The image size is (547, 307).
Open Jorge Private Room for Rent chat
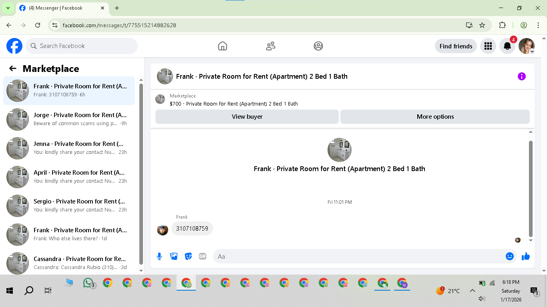pos(69,120)
